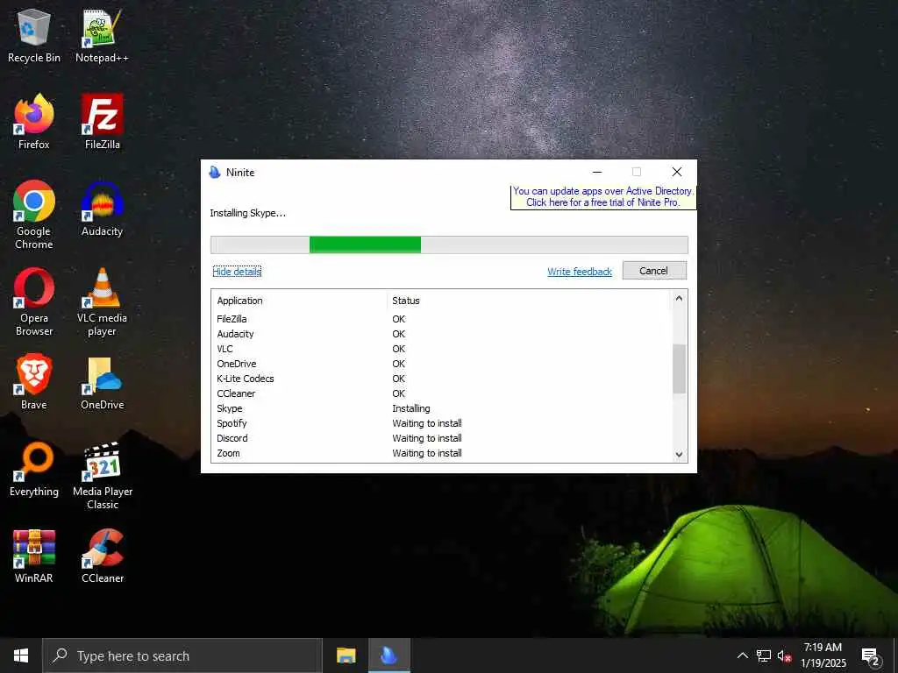The height and width of the screenshot is (673, 898).
Task: Click the Installing status for Skype
Action: [410, 408]
